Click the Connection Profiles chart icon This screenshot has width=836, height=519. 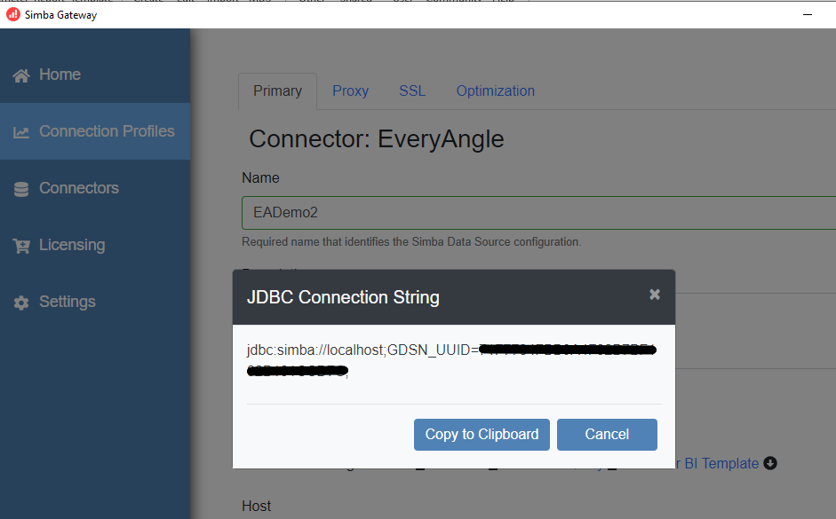click(21, 132)
